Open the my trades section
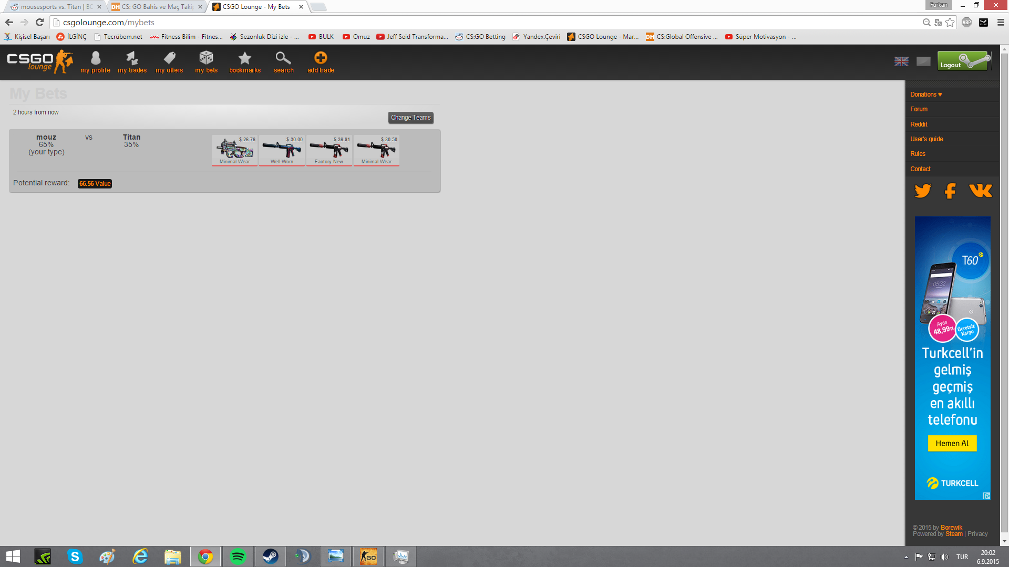Screen dimensions: 1009x567 coord(132,62)
